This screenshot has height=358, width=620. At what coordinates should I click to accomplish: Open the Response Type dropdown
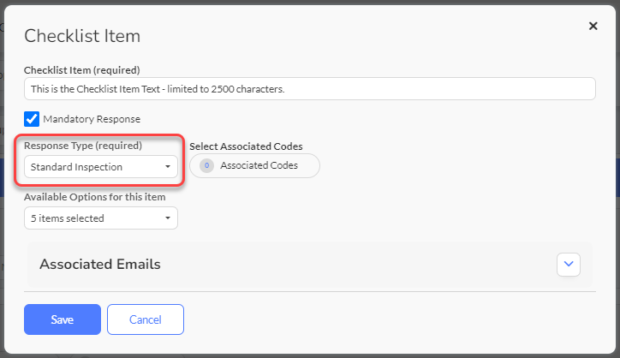point(101,166)
